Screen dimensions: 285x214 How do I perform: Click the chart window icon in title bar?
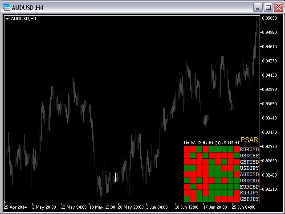(x=7, y=8)
